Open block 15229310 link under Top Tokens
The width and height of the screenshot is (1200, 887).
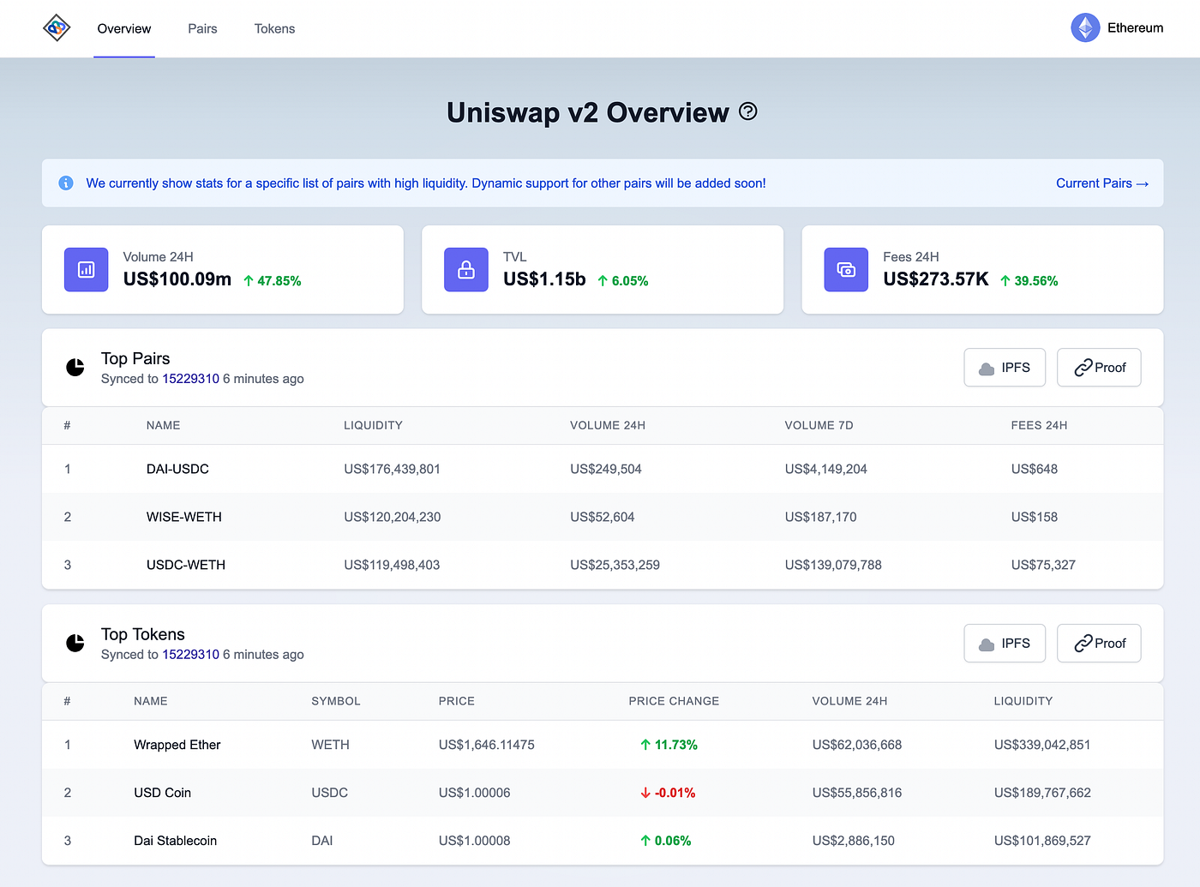(190, 655)
